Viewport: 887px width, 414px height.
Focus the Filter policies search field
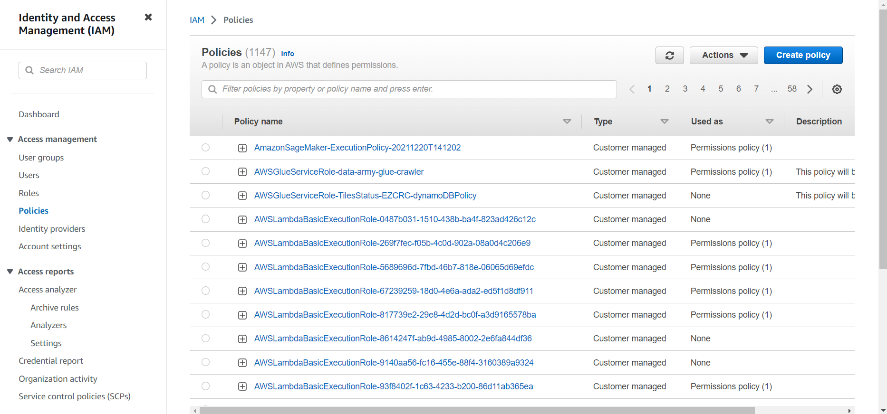[409, 89]
